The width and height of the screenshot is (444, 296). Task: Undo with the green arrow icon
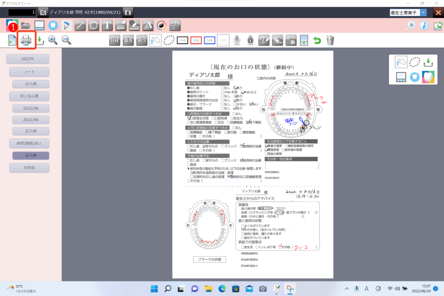[x=317, y=40]
